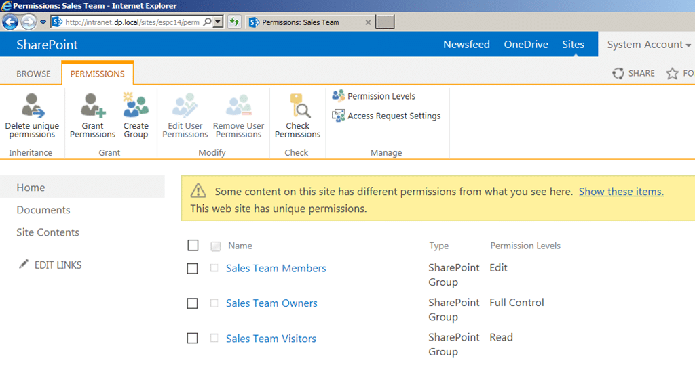Click the Show these items link
This screenshot has height=371, width=695.
pyautogui.click(x=621, y=192)
